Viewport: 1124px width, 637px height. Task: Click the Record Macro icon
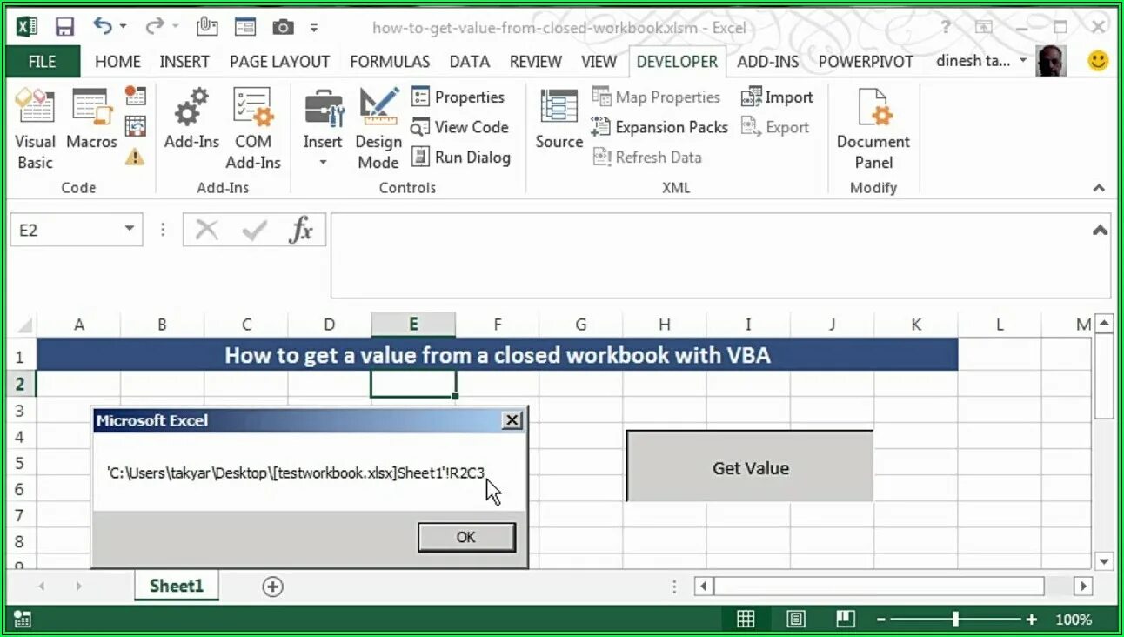tap(135, 96)
